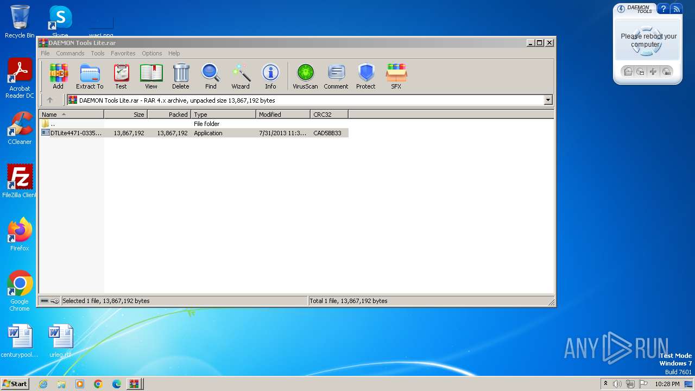Click the 'Total 1 file' status text
The width and height of the screenshot is (695, 391).
click(x=348, y=301)
